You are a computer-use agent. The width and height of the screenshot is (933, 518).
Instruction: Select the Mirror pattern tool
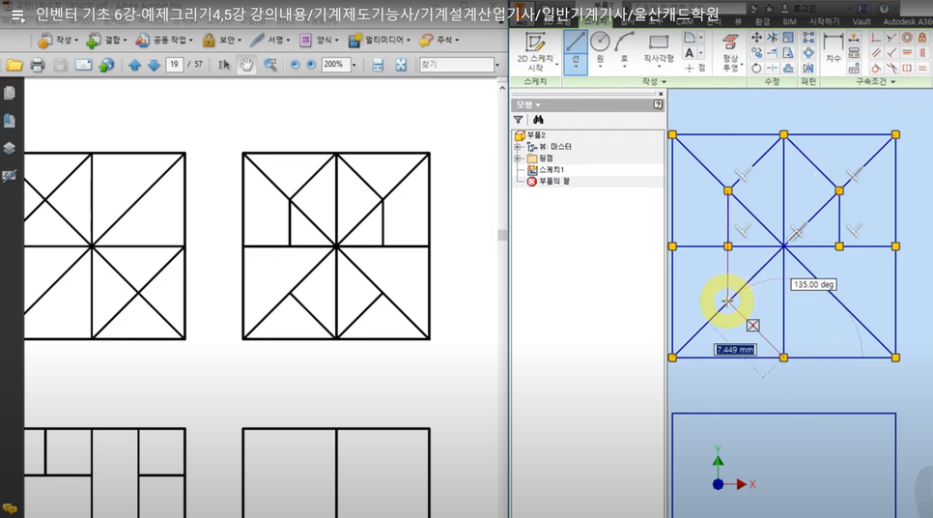coord(808,68)
